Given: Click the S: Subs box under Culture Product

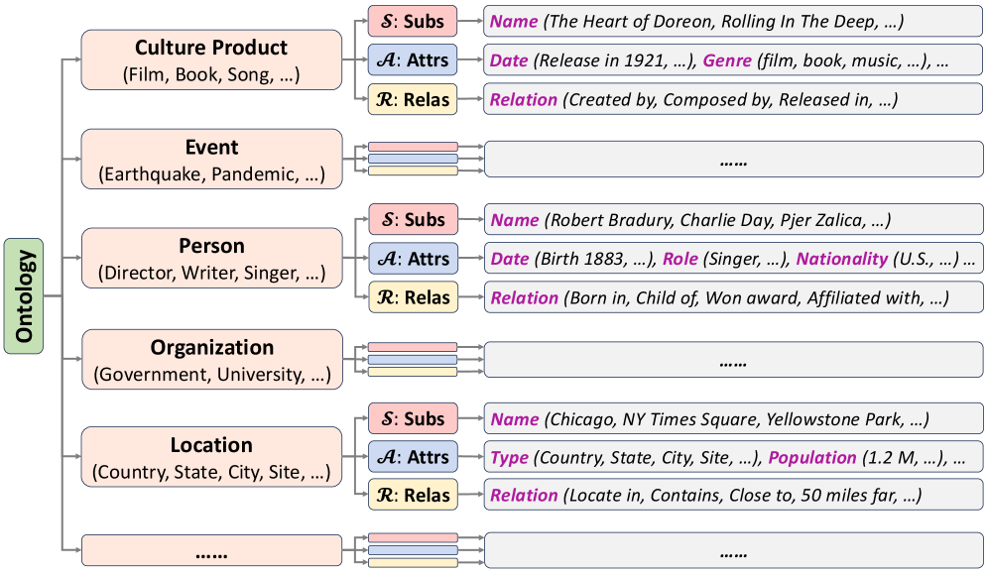Looking at the screenshot, I should pos(413,21).
